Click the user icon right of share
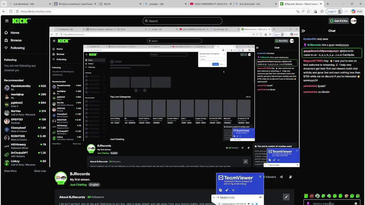This screenshot has height=205, width=365. tap(291, 177)
